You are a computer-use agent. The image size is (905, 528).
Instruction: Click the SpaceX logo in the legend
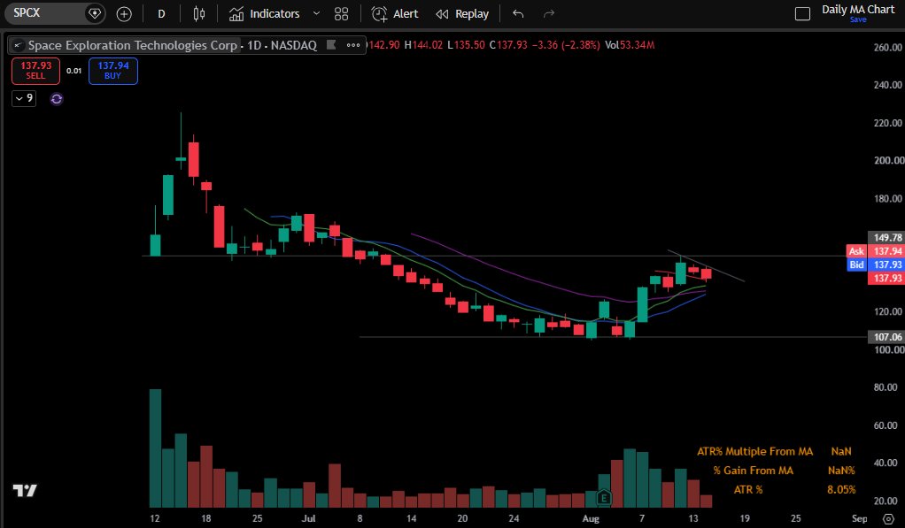pos(18,45)
